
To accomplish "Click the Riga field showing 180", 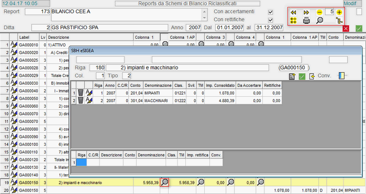I will [x=97, y=68].
